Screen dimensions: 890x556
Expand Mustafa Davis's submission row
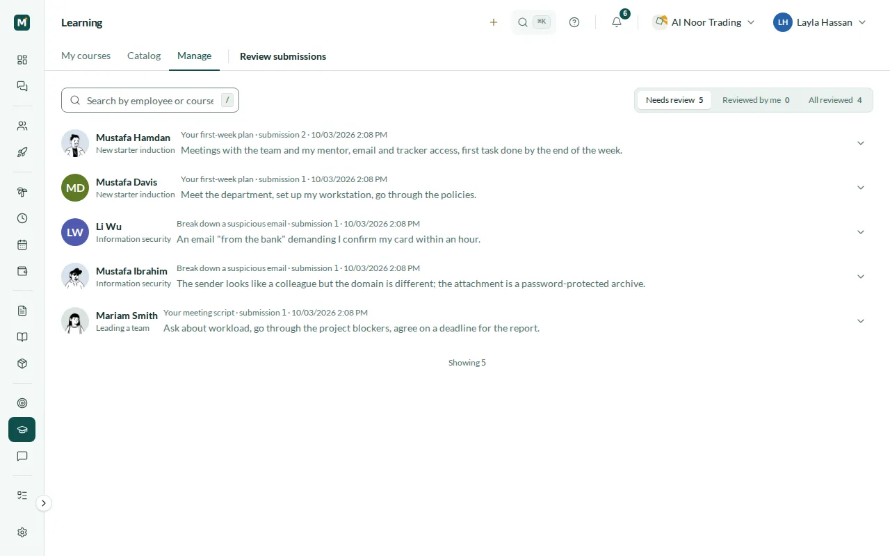click(861, 188)
